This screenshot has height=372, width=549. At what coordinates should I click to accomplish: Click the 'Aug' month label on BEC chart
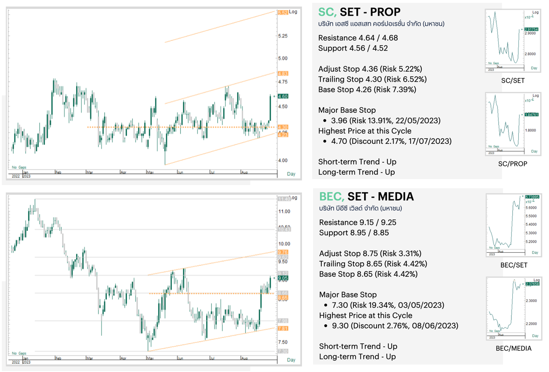click(244, 359)
